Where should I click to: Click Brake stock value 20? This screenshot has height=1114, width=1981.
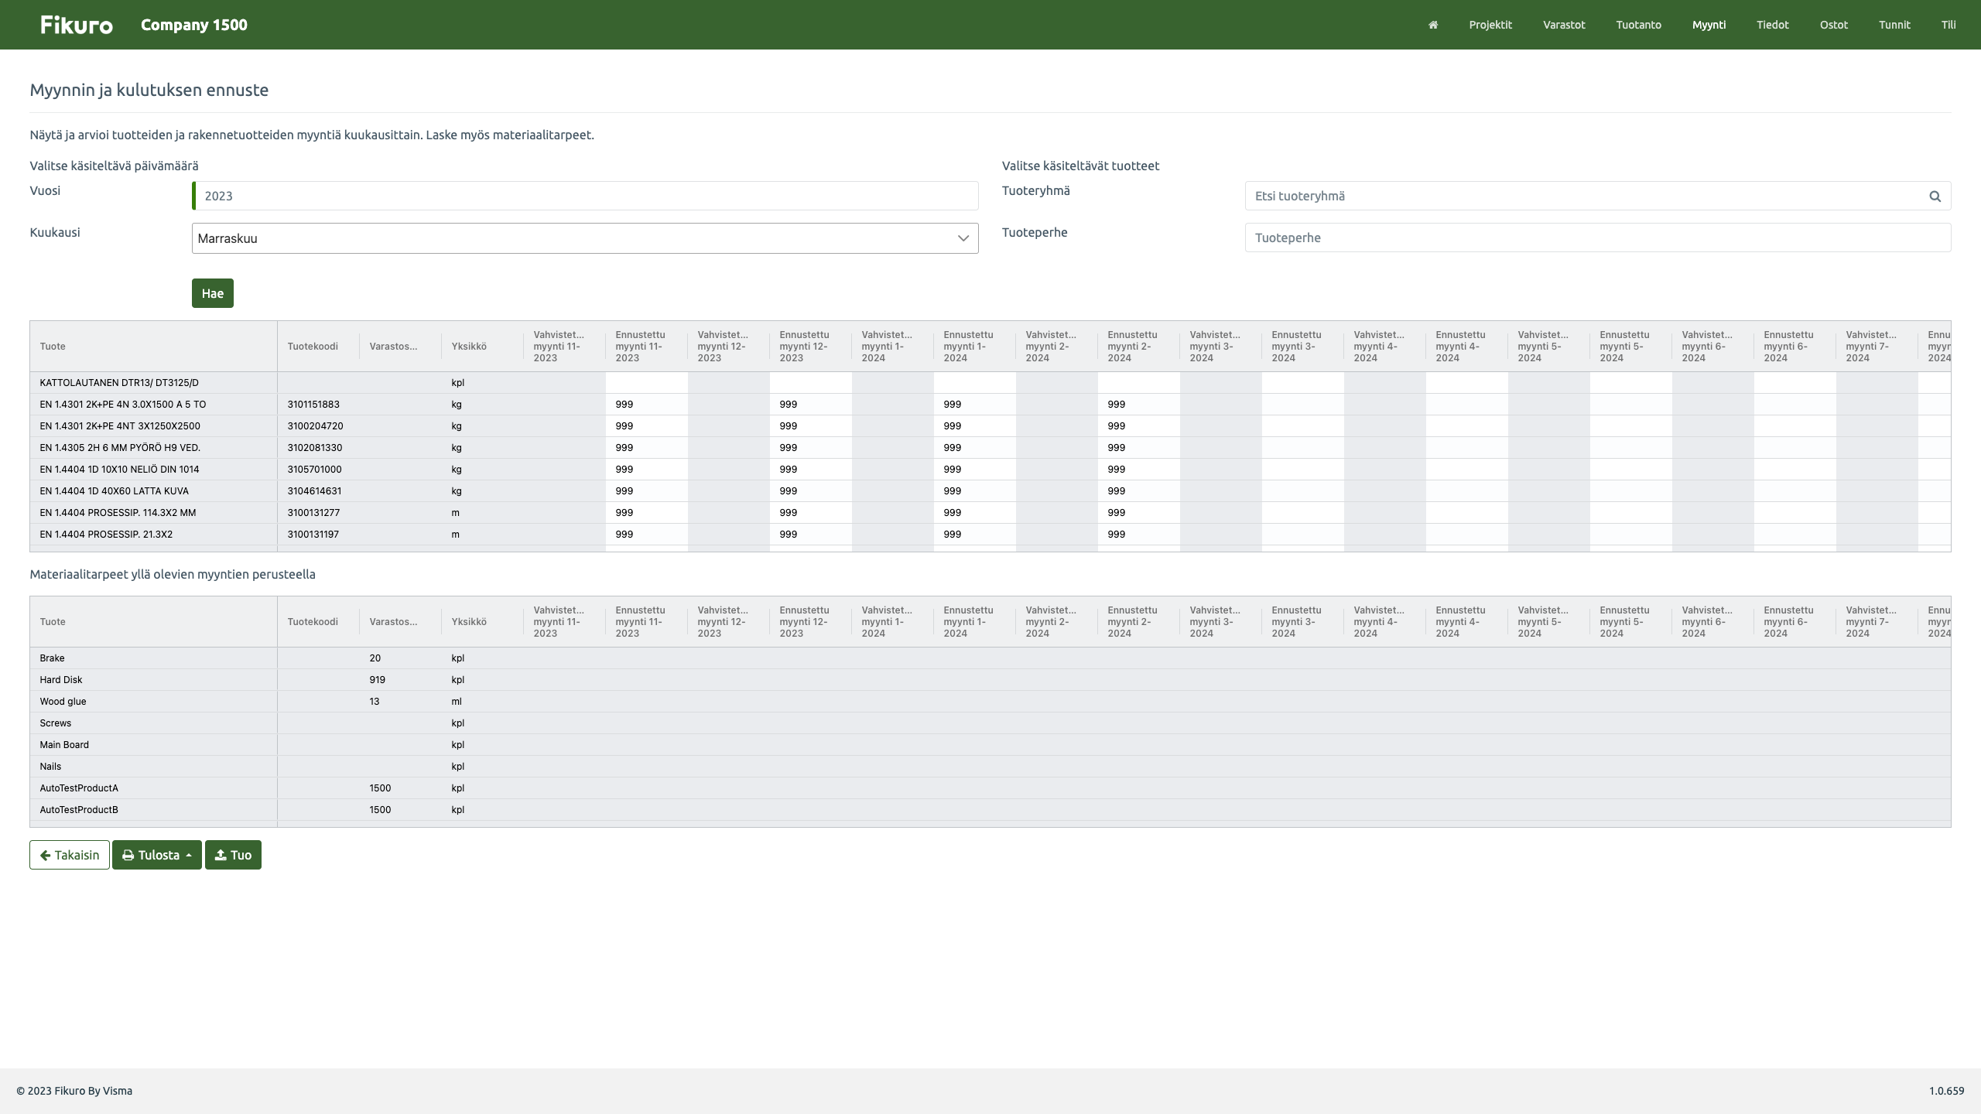coord(375,658)
